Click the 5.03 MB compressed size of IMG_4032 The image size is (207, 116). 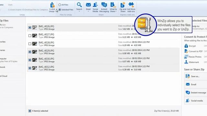137,70
